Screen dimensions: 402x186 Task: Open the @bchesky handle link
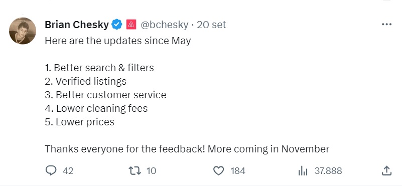[164, 25]
